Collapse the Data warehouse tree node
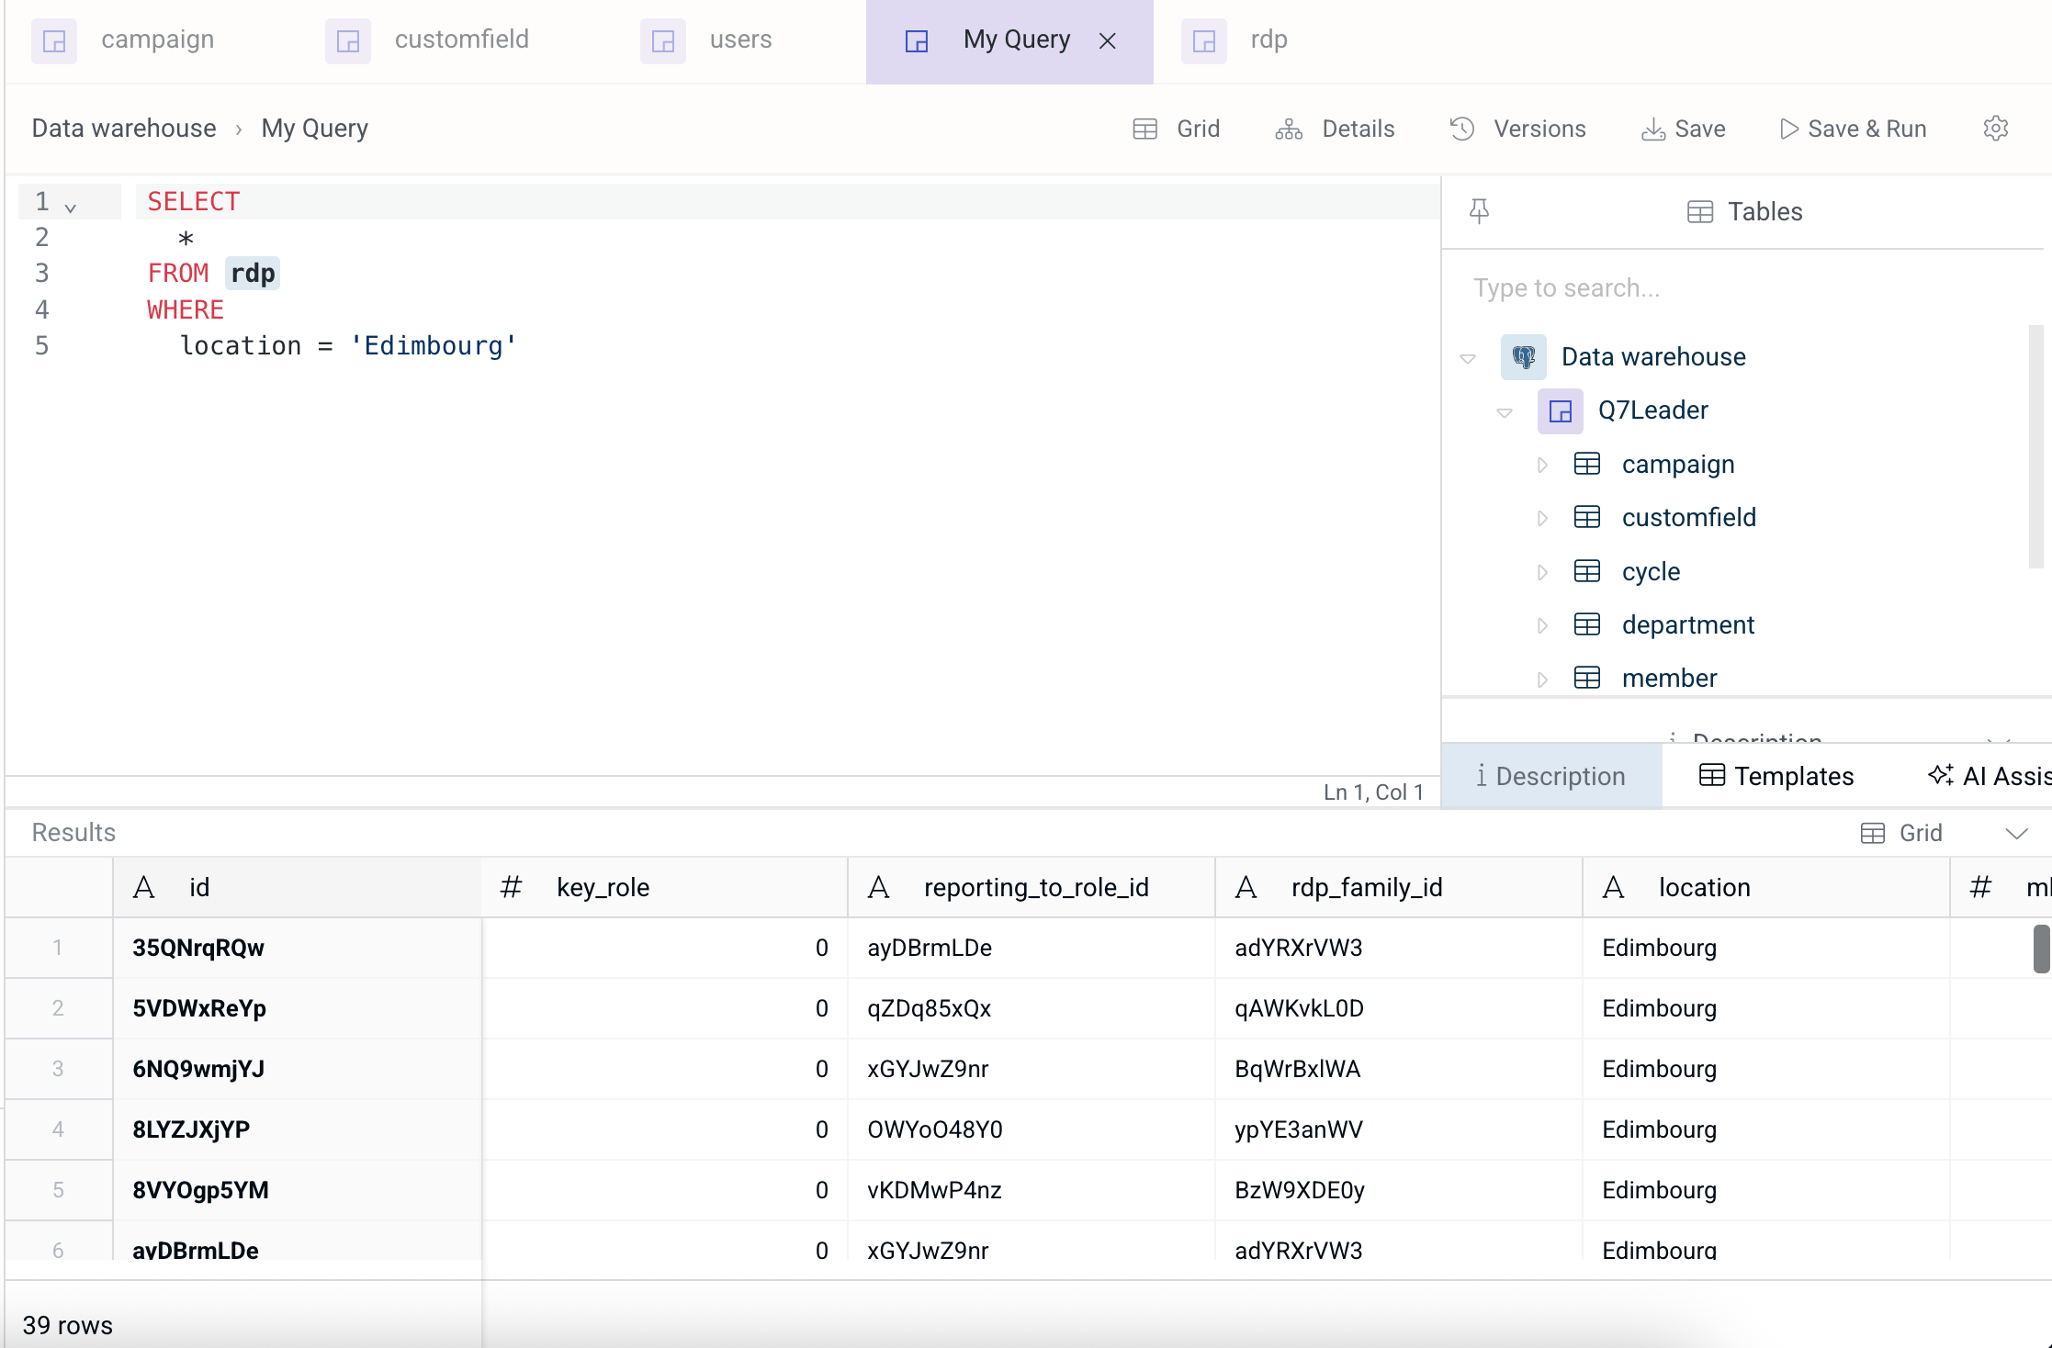The width and height of the screenshot is (2052, 1348). (1468, 358)
